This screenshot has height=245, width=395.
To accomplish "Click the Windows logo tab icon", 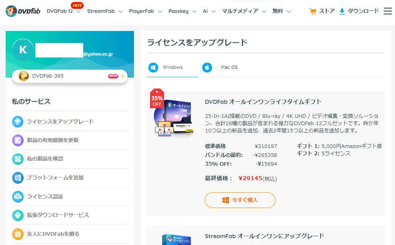I will (153, 67).
